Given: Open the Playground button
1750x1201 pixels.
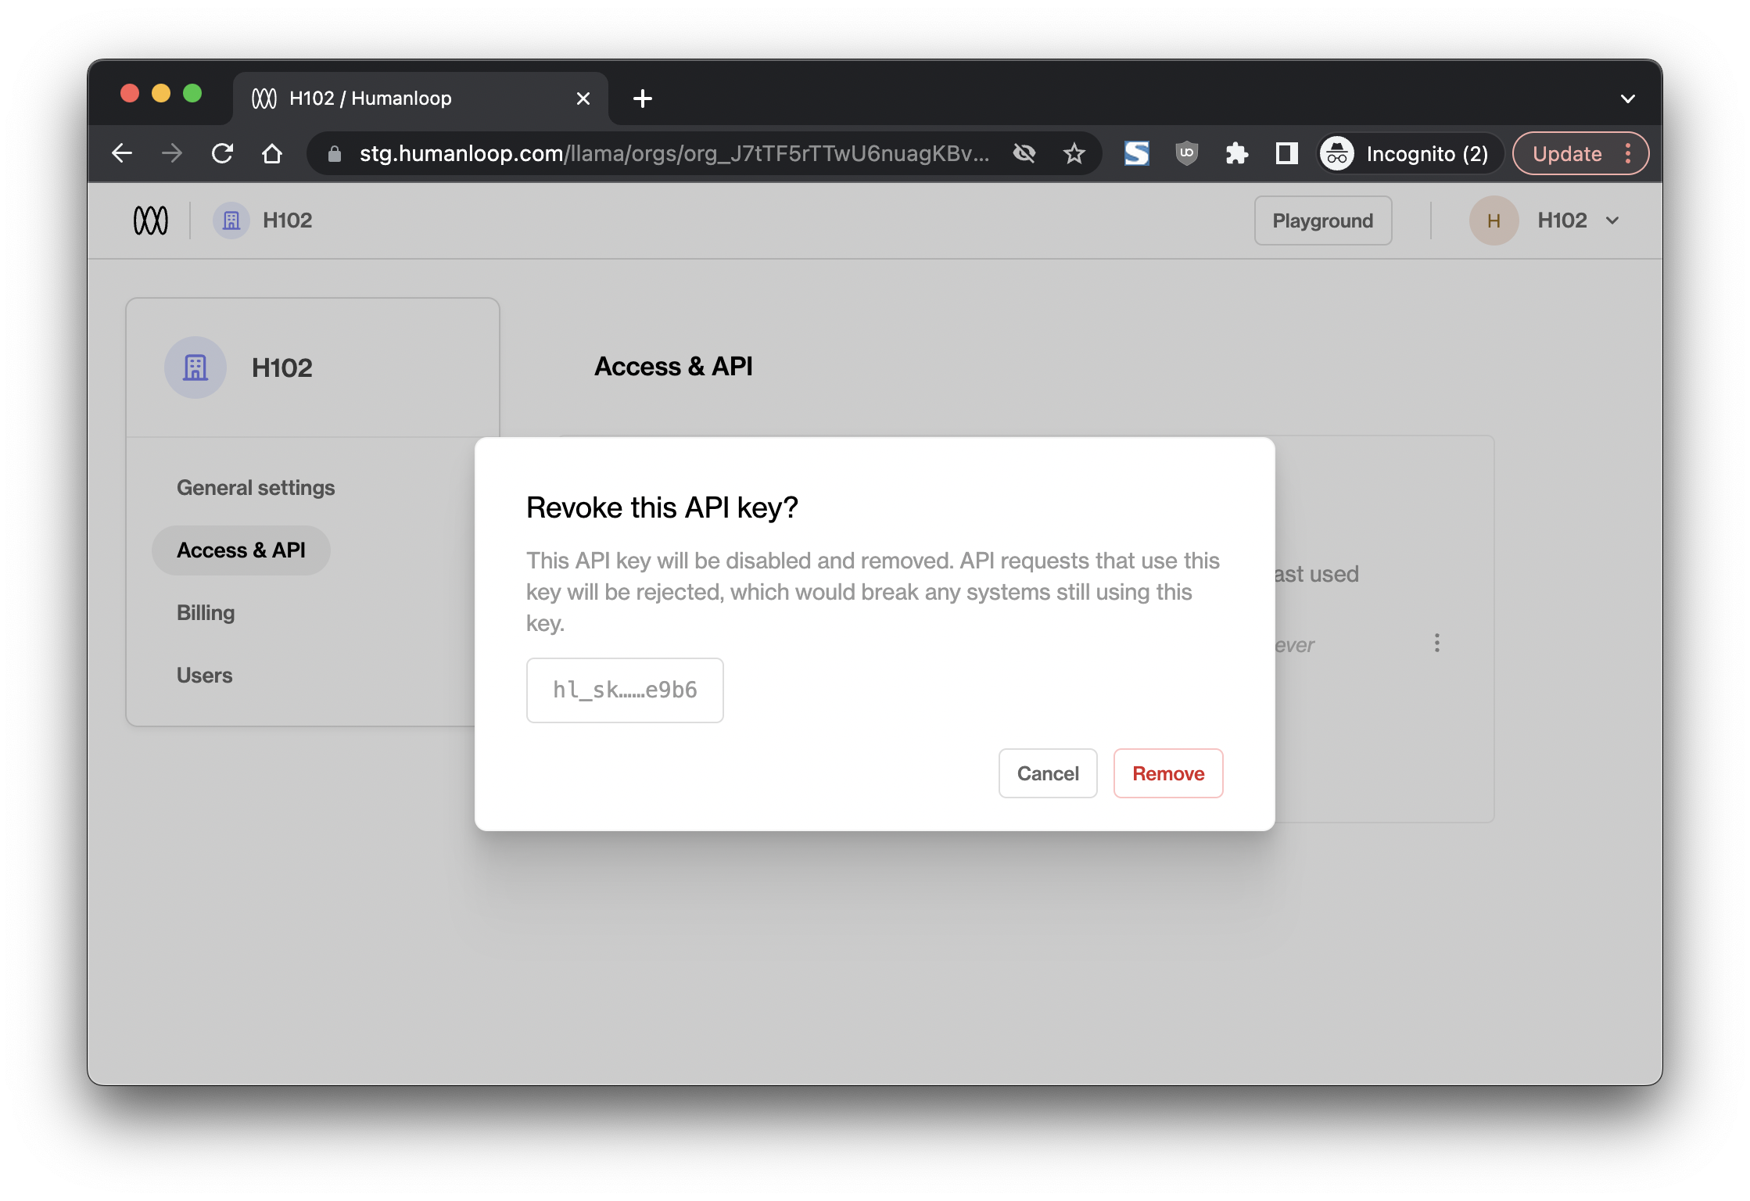Looking at the screenshot, I should click(1322, 220).
